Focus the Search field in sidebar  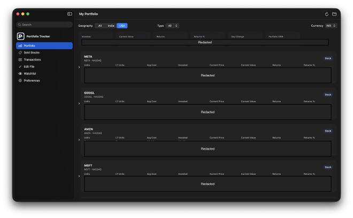pos(44,25)
